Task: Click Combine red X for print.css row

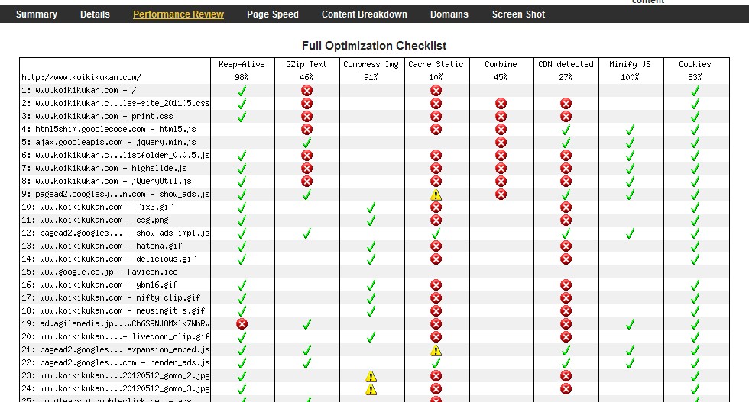Action: [501, 117]
